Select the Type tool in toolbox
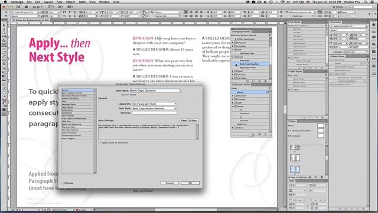The width and height of the screenshot is (378, 213). 4,45
